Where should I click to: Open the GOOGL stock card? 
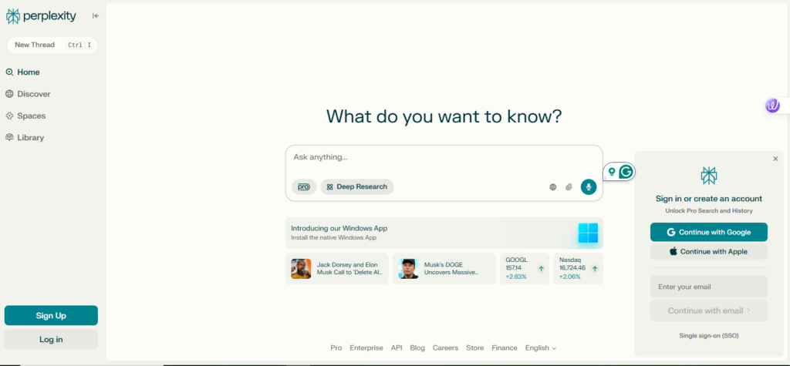(525, 268)
